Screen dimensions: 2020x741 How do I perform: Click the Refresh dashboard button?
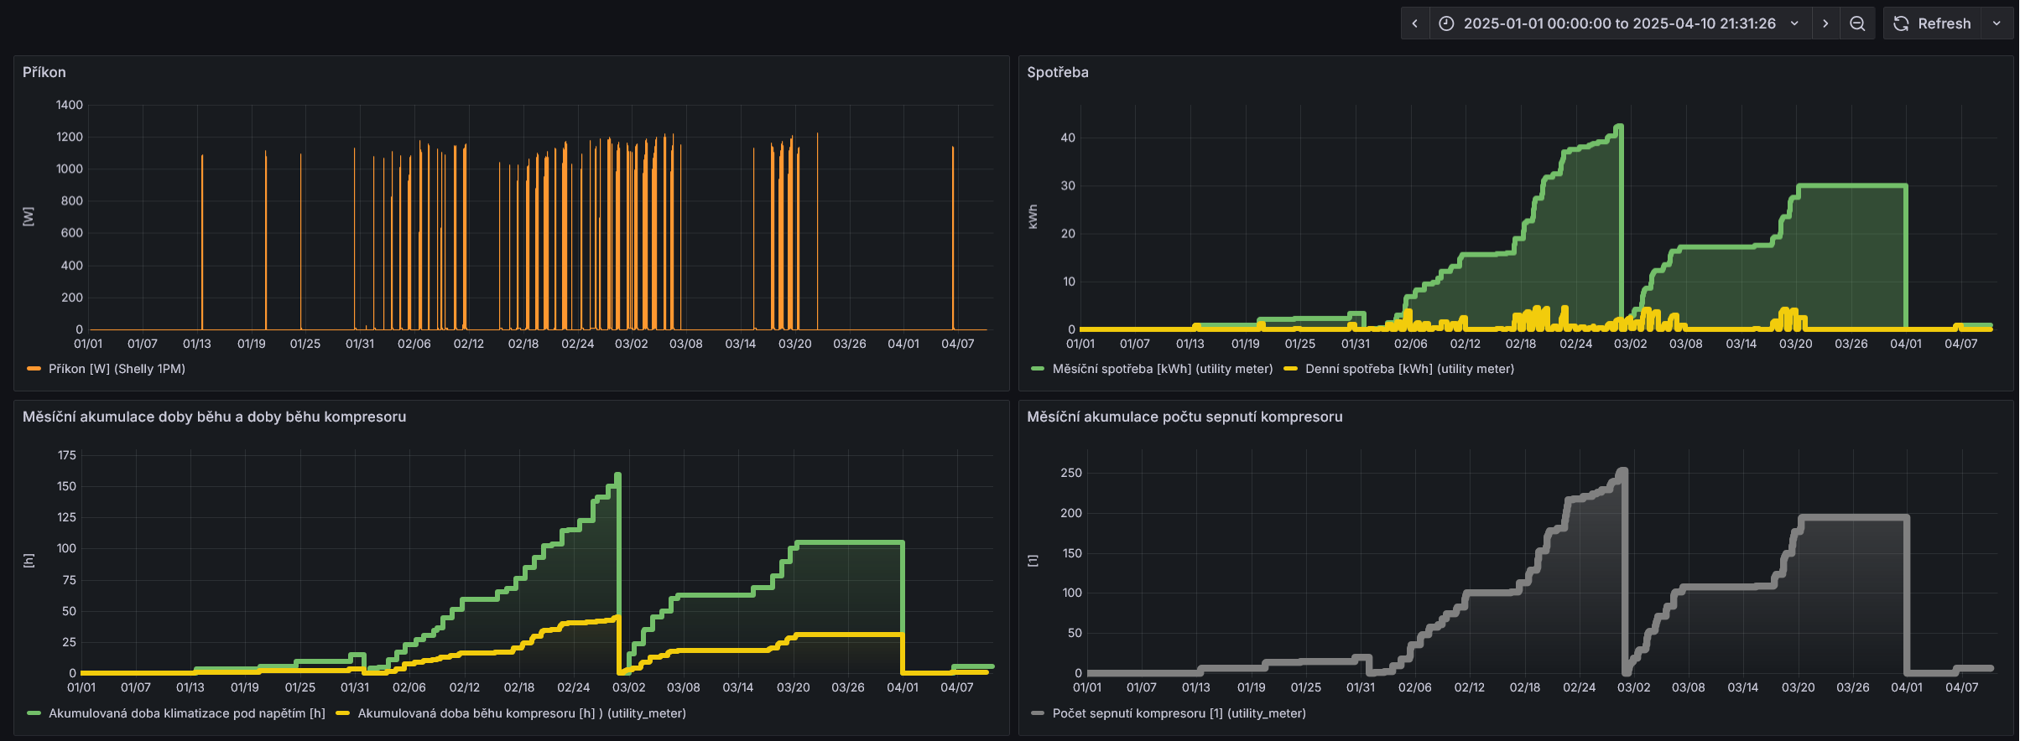click(1933, 23)
